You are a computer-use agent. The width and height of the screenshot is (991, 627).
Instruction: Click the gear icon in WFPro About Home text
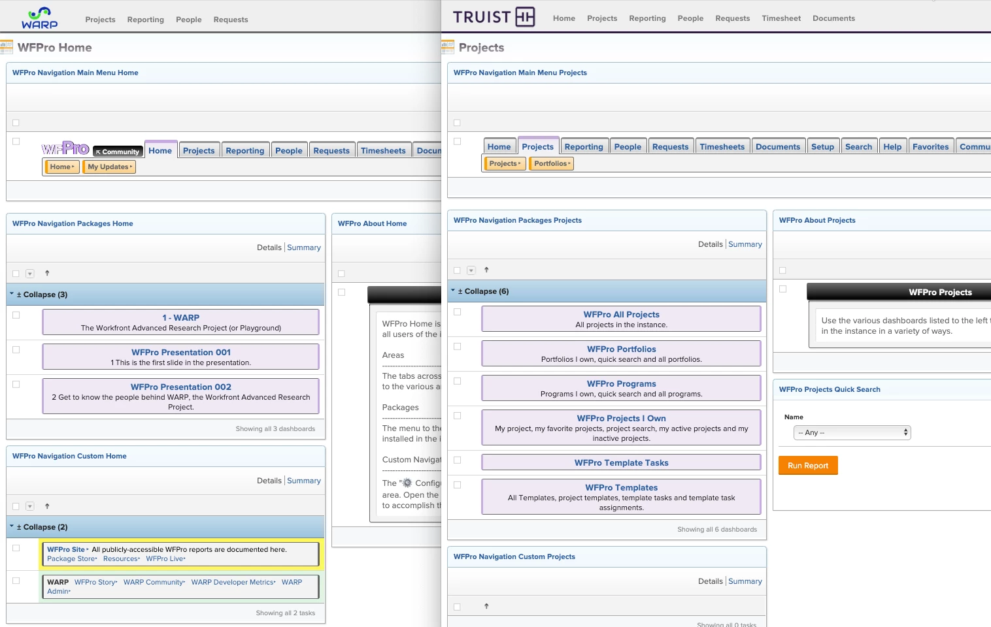(x=407, y=483)
